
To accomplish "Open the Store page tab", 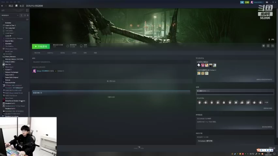I will pos(37,53).
